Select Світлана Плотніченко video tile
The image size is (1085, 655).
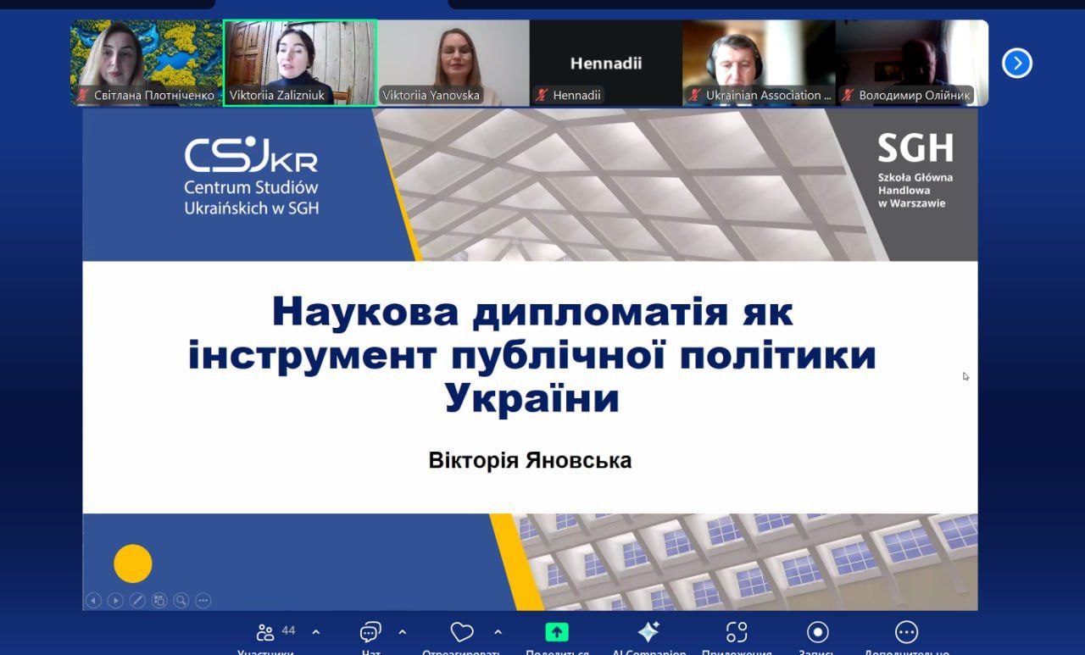click(146, 63)
